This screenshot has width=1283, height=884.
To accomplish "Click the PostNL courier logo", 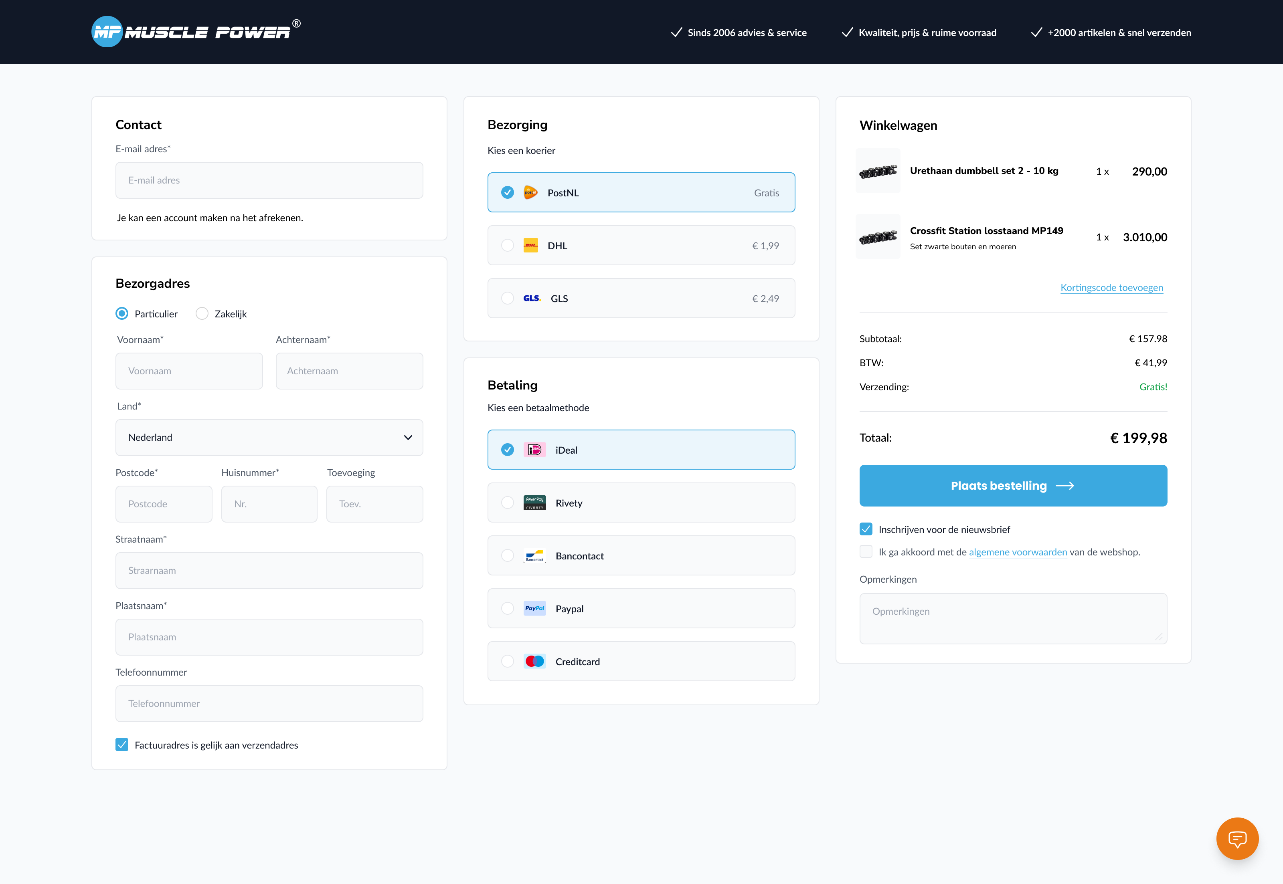I will (531, 192).
